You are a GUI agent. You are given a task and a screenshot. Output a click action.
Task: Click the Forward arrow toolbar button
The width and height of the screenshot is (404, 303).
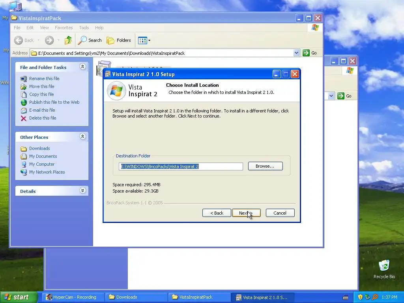click(49, 40)
